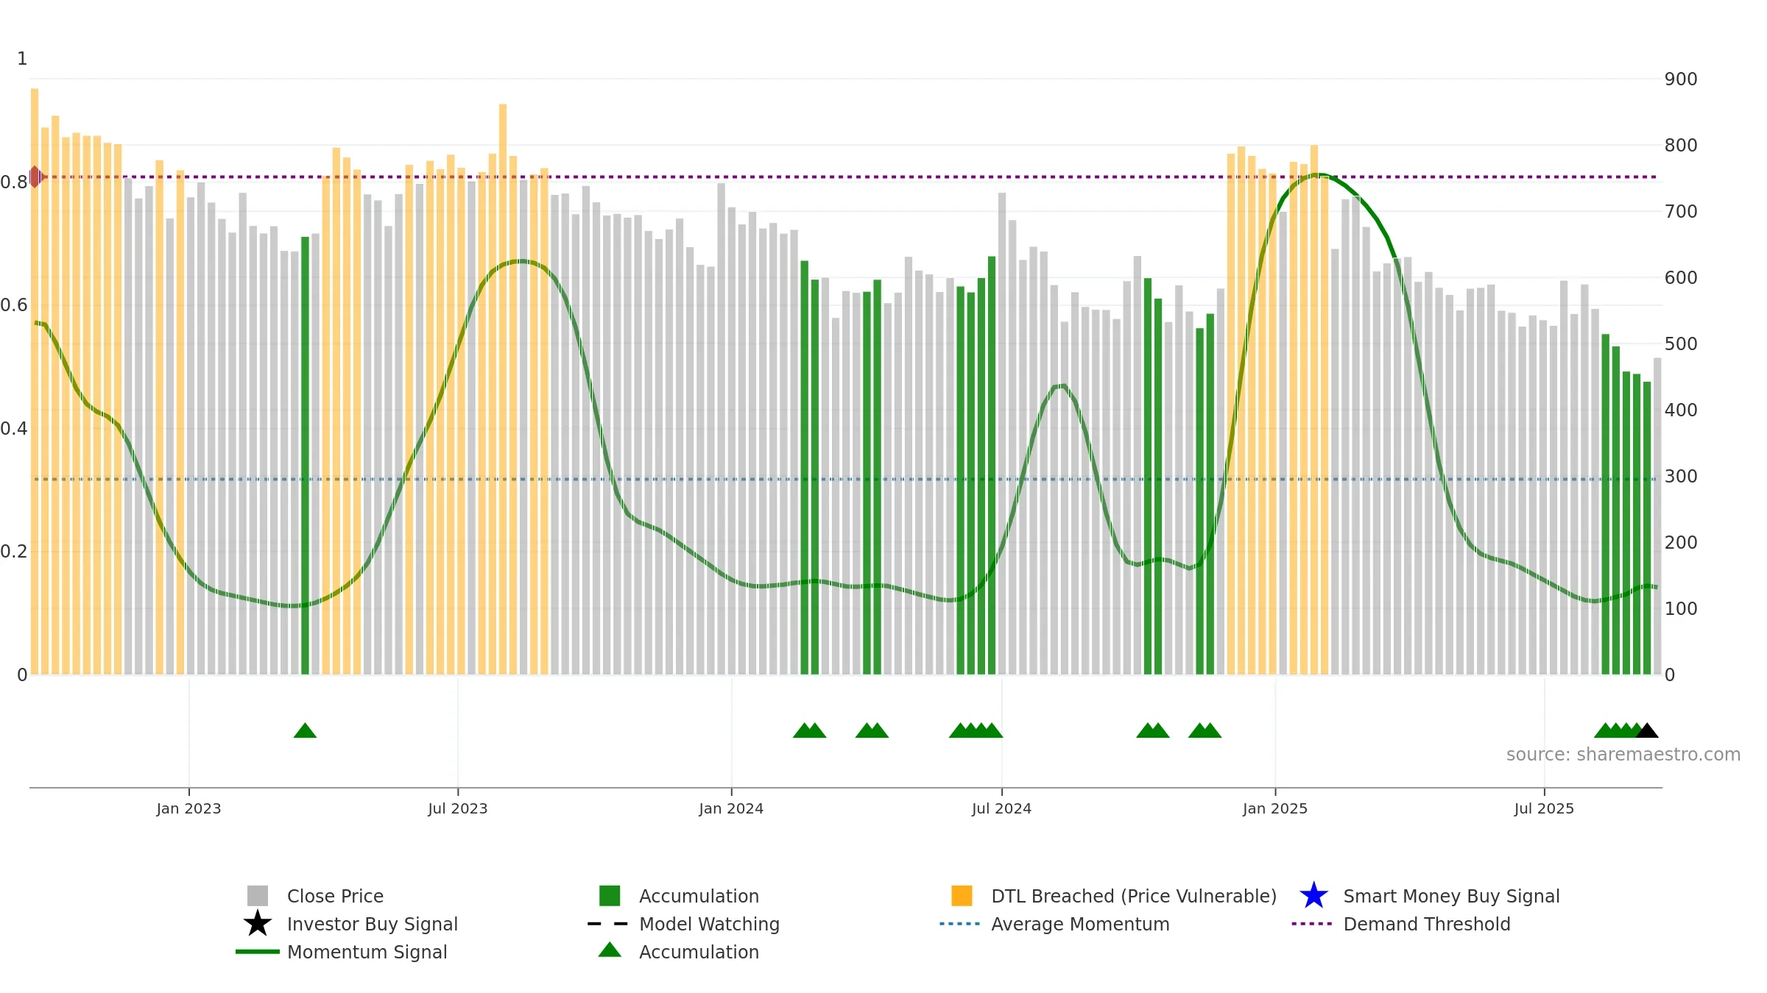Click the Jan 2024 axis label
The height and width of the screenshot is (993, 1767).
point(731,809)
